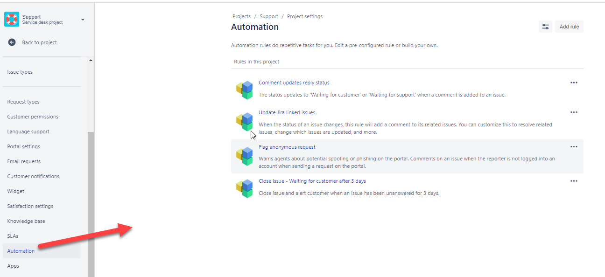The height and width of the screenshot is (277, 605).
Task: Open the Update Jira linked issues rule
Action: 287,112
